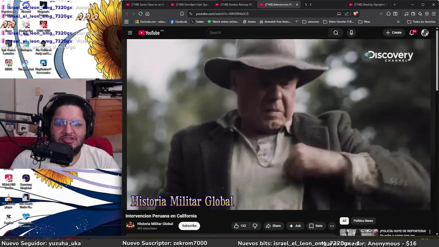Open options for the POLICÍA HUYE video
This screenshot has height=247, width=439.
click(430, 232)
